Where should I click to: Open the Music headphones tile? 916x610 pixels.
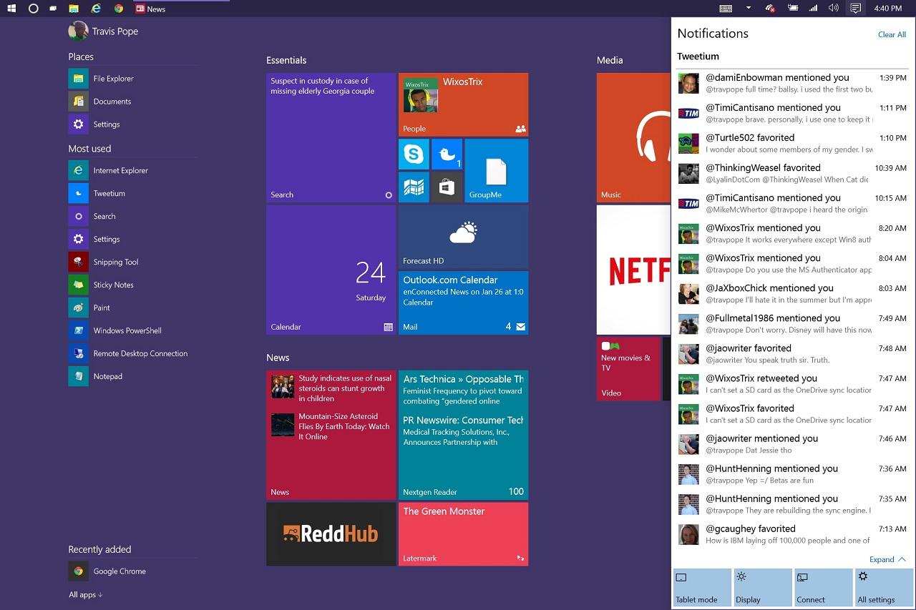(x=633, y=137)
